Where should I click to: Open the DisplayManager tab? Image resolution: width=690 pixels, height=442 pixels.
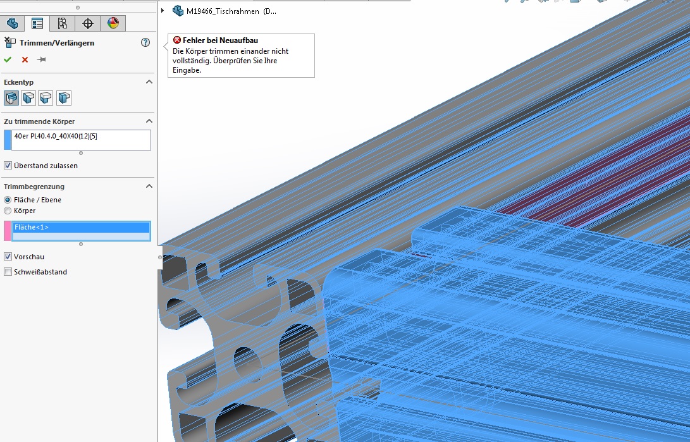(113, 23)
